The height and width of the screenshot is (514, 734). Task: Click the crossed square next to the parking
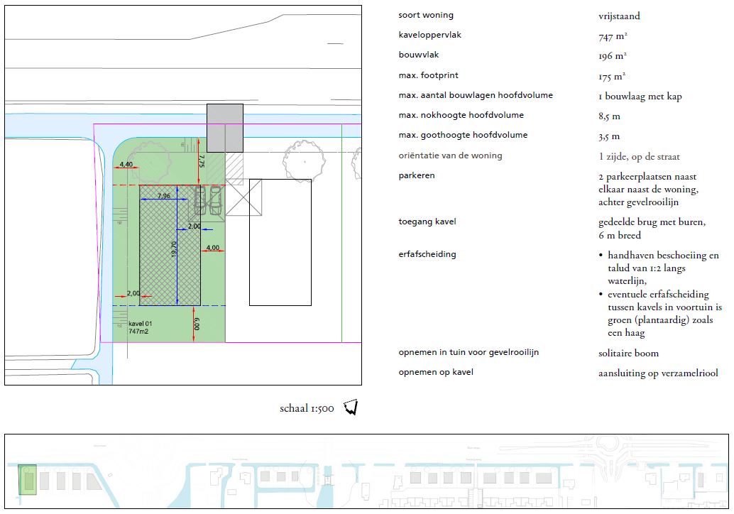pyautogui.click(x=245, y=197)
